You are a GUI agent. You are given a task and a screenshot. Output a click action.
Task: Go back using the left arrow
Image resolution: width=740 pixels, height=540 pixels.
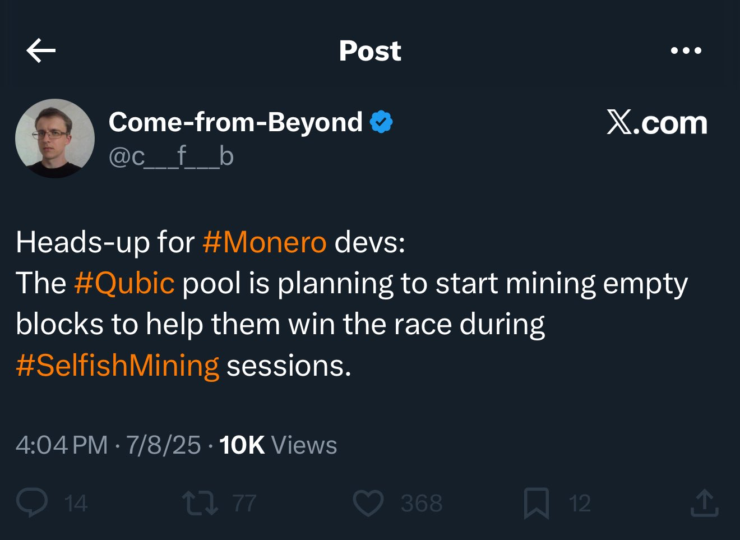41,50
